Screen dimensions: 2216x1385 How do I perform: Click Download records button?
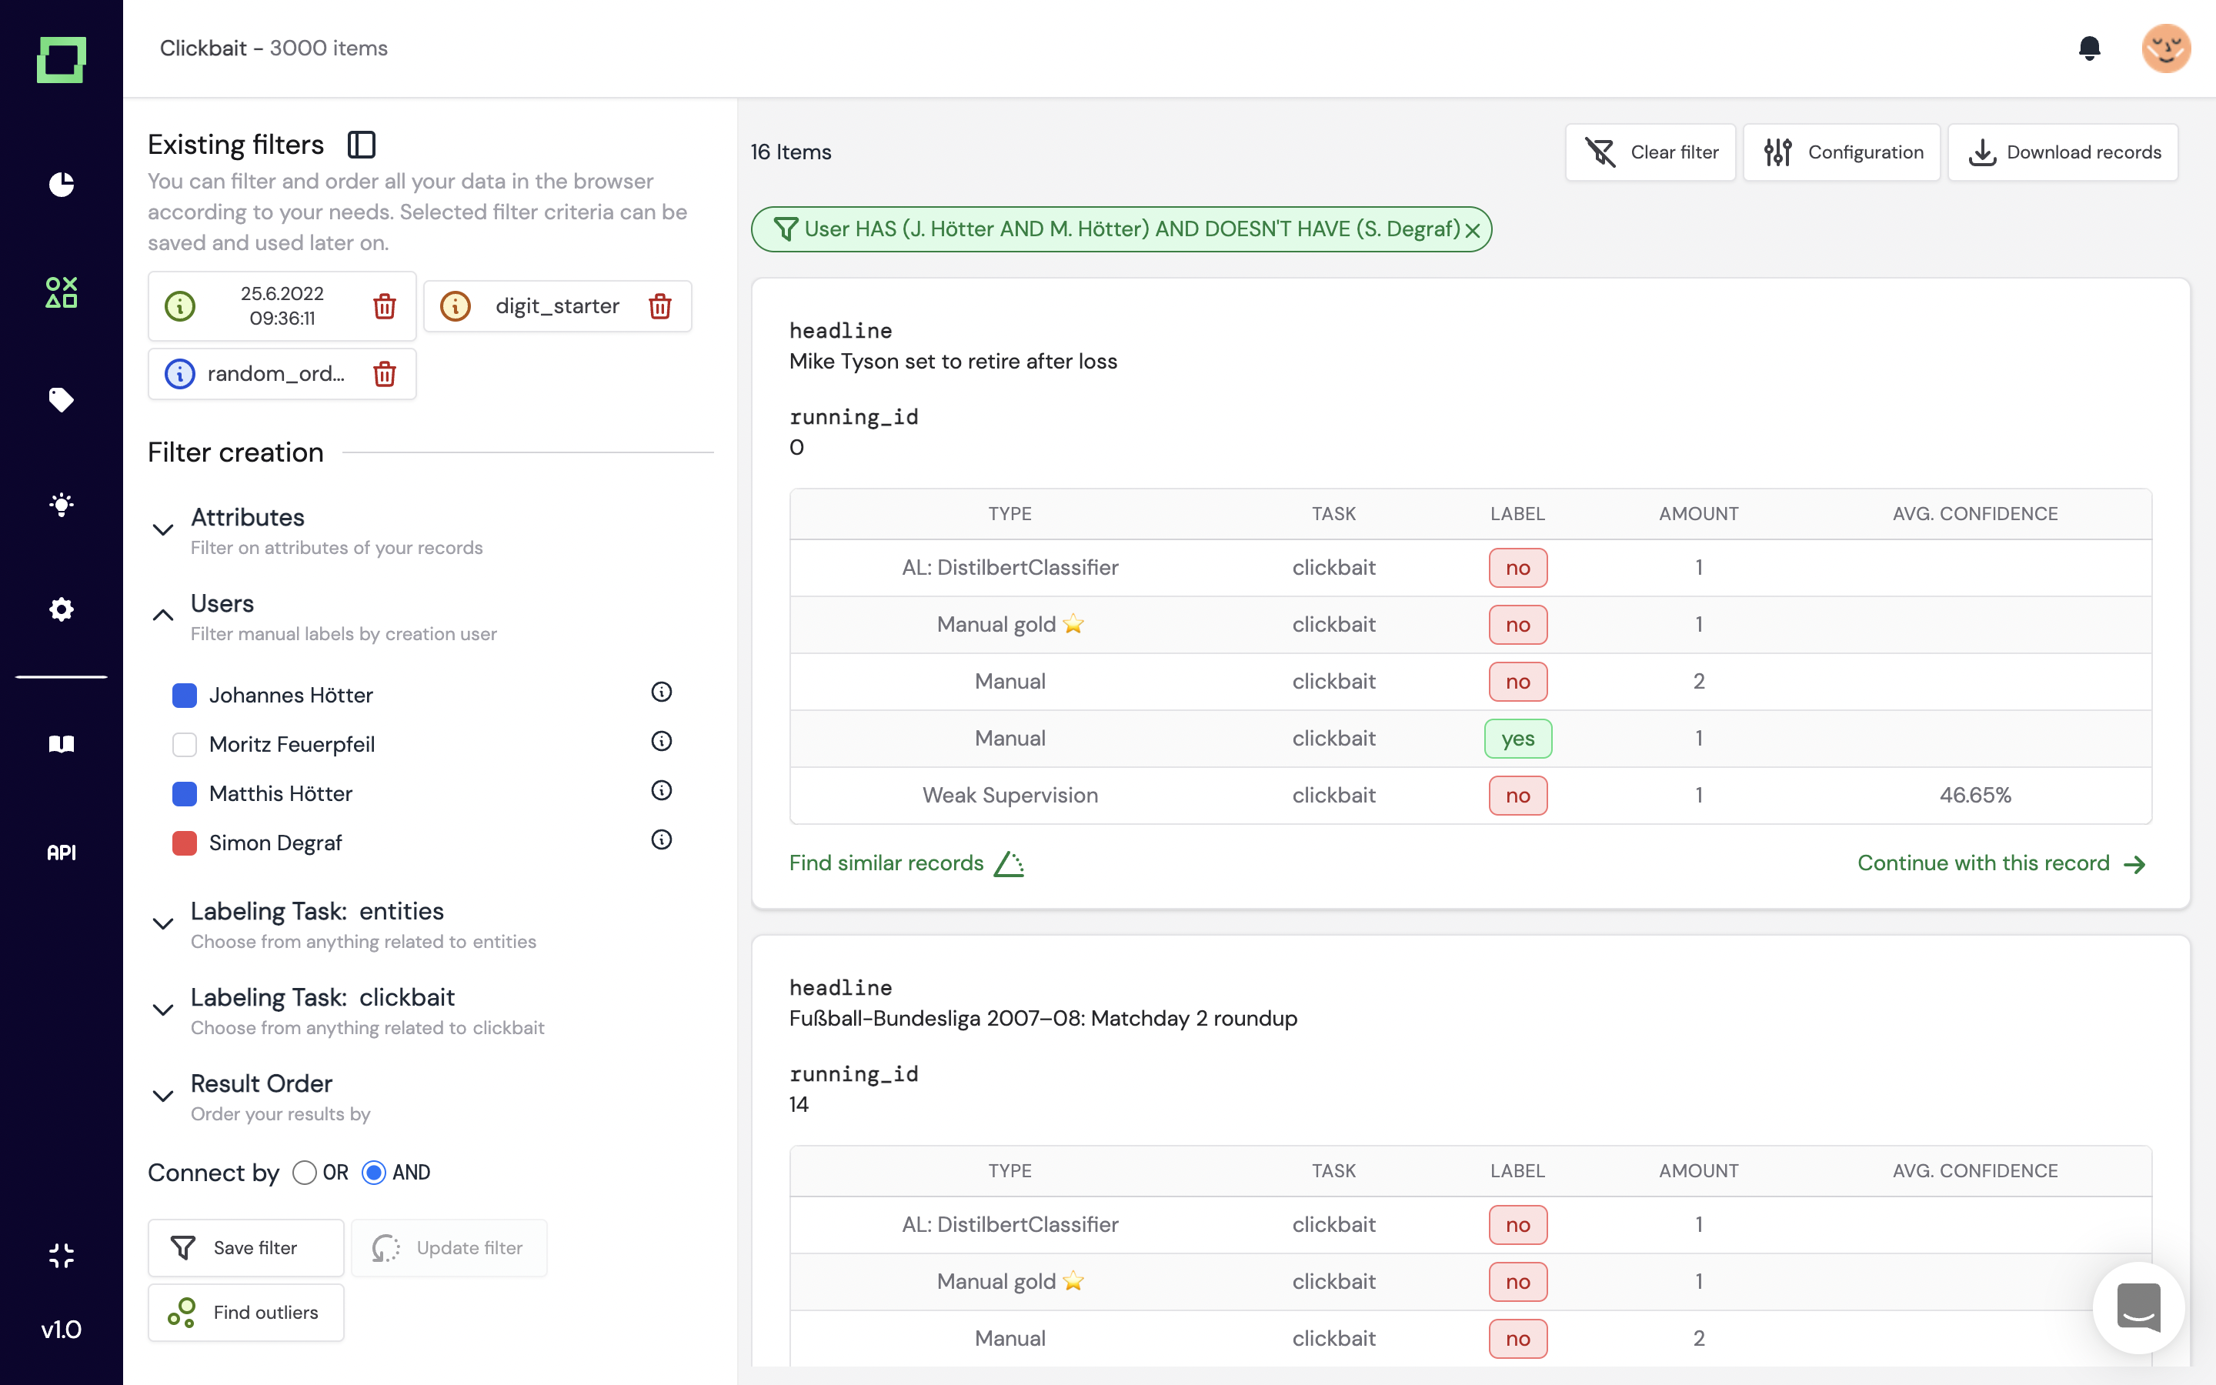pyautogui.click(x=2063, y=152)
